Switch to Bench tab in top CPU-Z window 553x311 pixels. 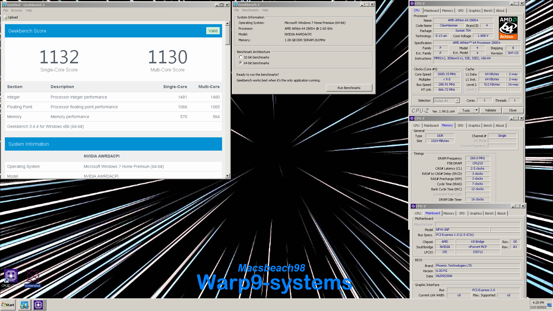tap(488, 11)
